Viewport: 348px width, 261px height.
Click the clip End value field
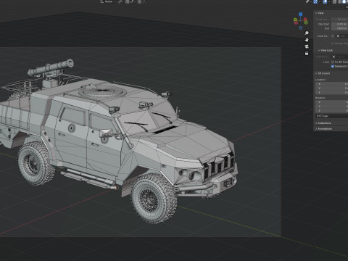pos(339,28)
